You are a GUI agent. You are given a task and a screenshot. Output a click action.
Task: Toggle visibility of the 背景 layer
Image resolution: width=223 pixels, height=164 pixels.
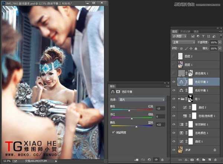pos(174,149)
